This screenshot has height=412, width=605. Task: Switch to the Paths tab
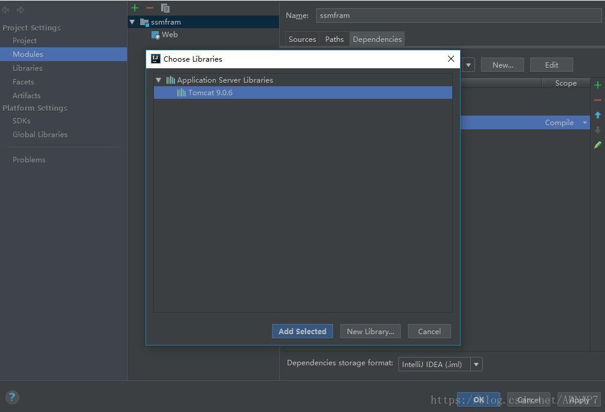tap(334, 40)
